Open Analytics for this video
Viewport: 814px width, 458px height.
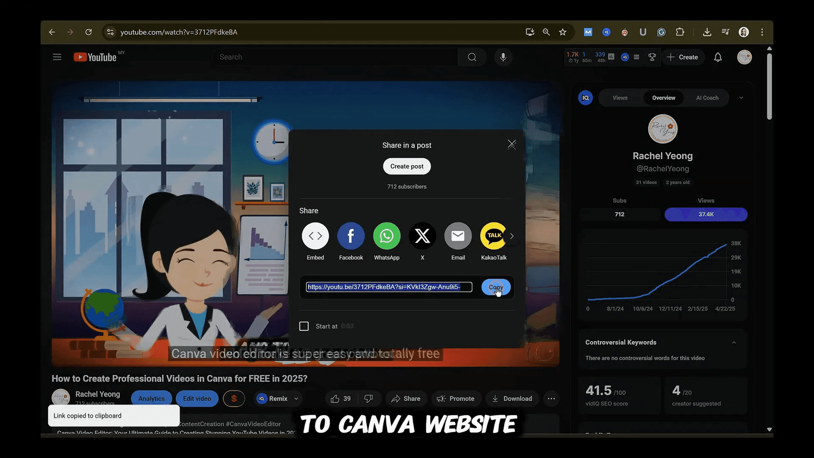pyautogui.click(x=152, y=398)
